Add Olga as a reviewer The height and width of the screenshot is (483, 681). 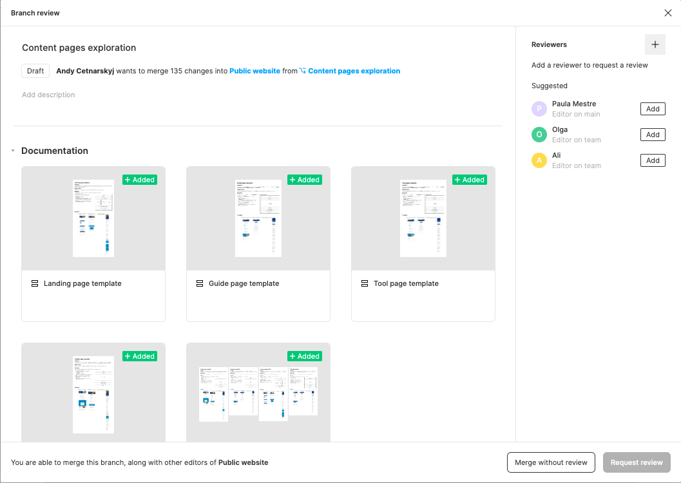[653, 135]
